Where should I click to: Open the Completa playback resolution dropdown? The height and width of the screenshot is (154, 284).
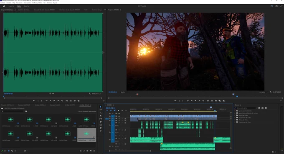pos(264,92)
